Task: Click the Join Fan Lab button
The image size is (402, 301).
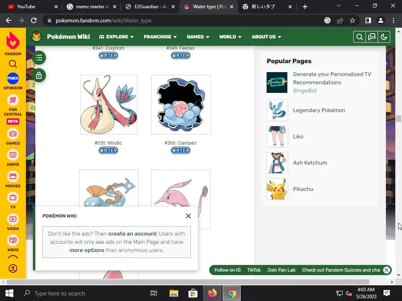Action: 281,270
